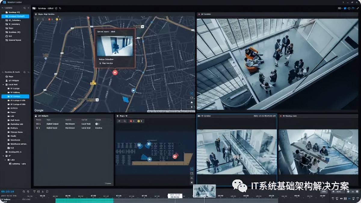
Task: Click the yellow warning counter on the floor map toolbar
Action: (139, 121)
